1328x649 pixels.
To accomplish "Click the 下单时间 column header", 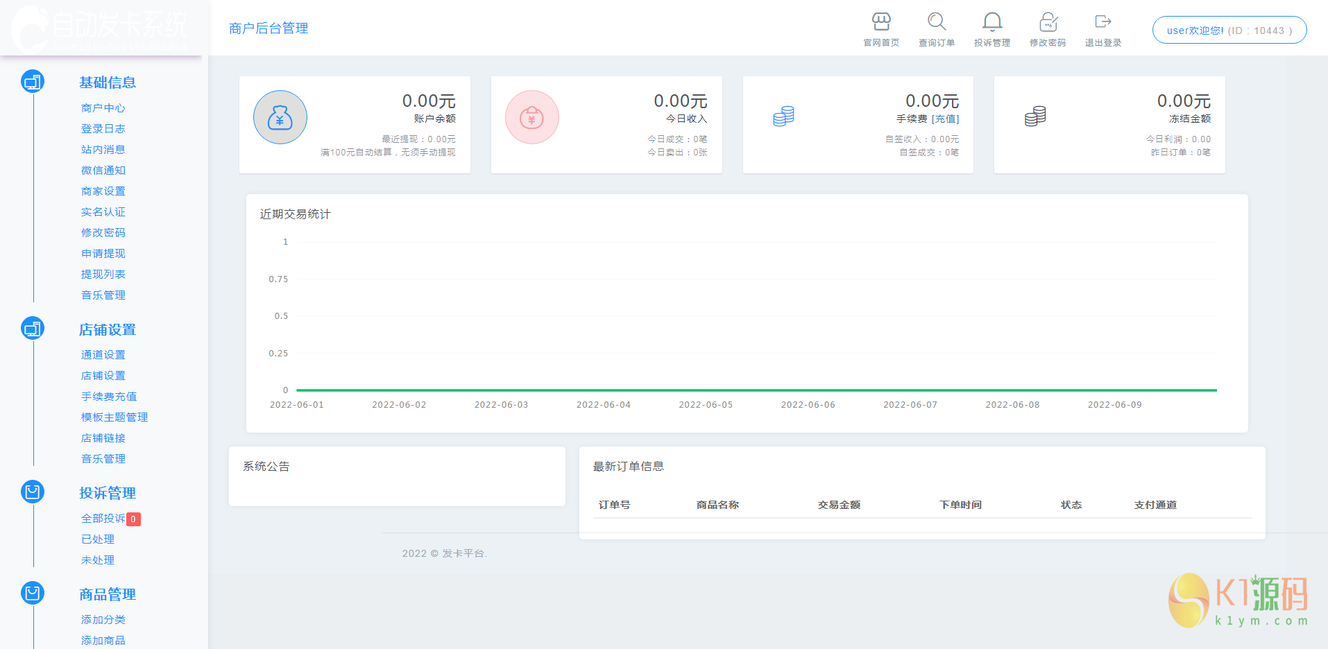I will pyautogui.click(x=960, y=505).
